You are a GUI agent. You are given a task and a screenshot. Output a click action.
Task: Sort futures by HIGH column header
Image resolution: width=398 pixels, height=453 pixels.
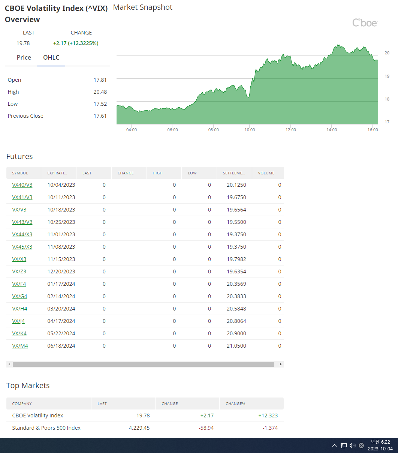[164, 173]
